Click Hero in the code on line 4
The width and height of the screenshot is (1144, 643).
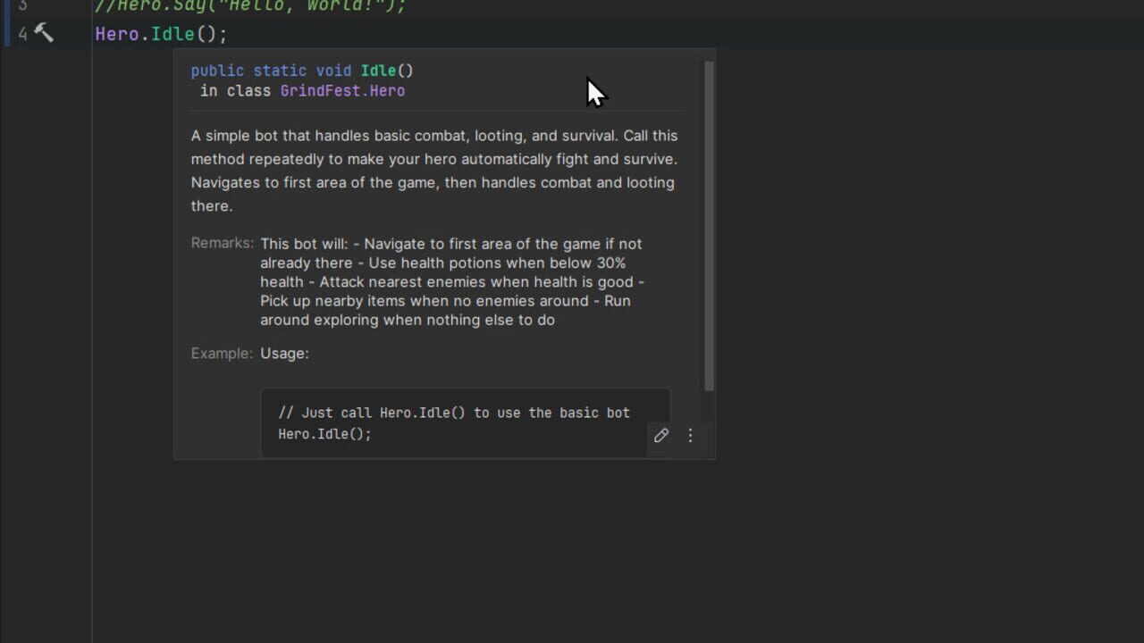[117, 34]
